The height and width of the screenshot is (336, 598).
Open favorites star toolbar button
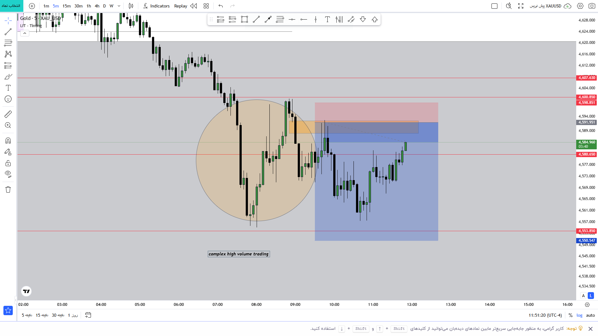click(x=8, y=310)
